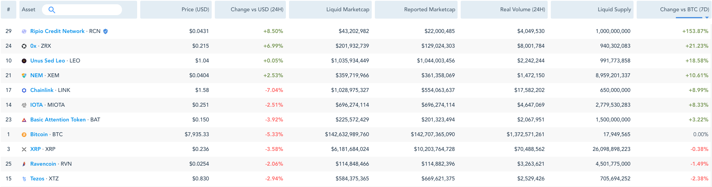Click the Bitcoin orange coin icon
Image resolution: width=712 pixels, height=187 pixels.
(x=24, y=135)
